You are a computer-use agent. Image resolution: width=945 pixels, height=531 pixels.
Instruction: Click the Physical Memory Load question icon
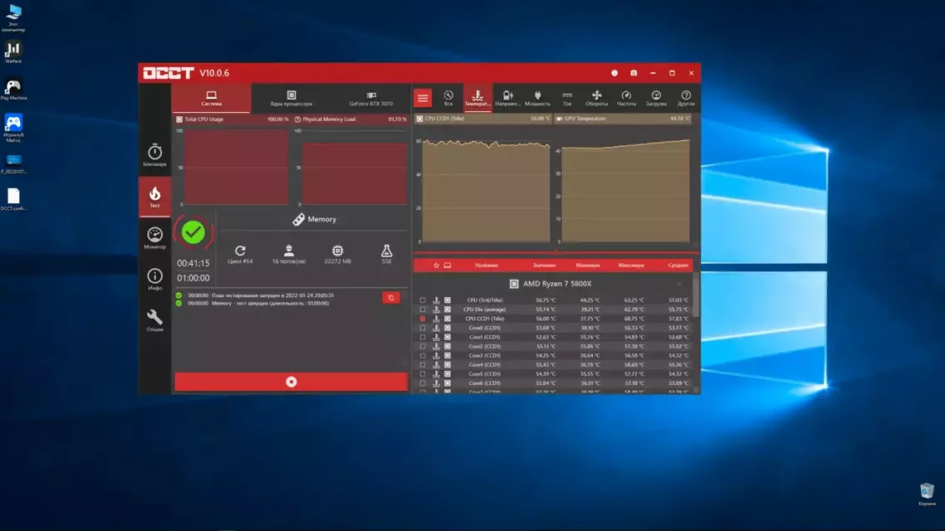click(297, 119)
